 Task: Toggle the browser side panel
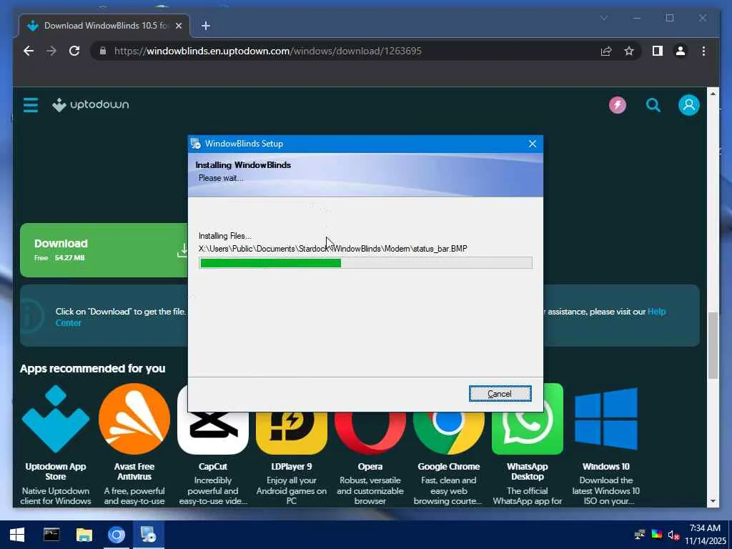[x=658, y=51]
